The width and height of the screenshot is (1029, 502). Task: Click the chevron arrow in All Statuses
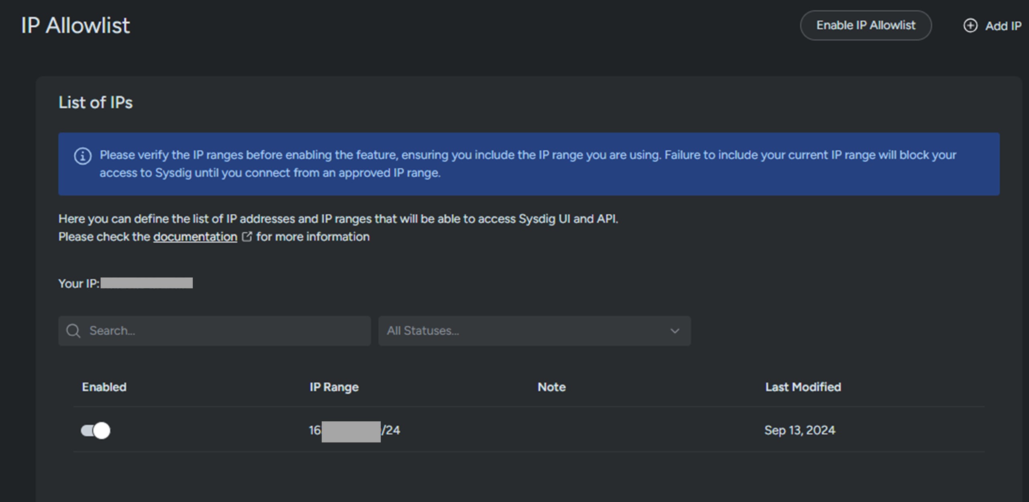(x=674, y=331)
